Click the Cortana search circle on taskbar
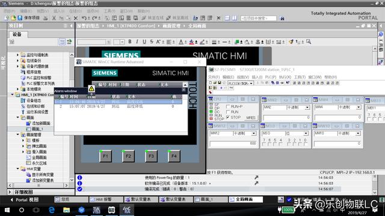The image size is (385, 216). [22, 210]
